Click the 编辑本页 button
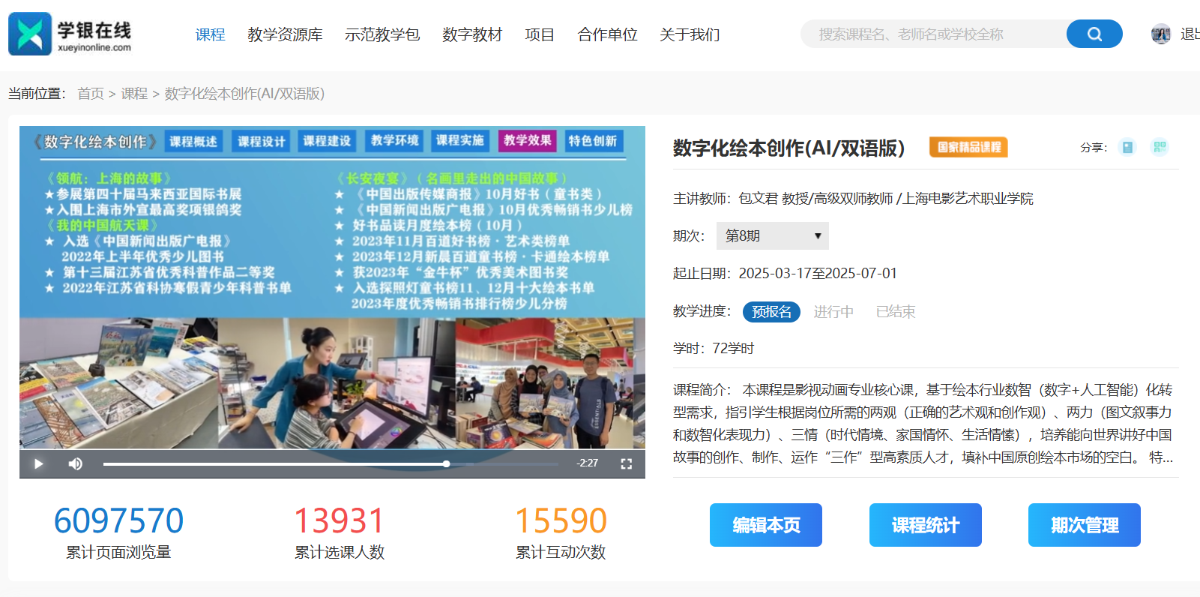 pyautogui.click(x=766, y=525)
